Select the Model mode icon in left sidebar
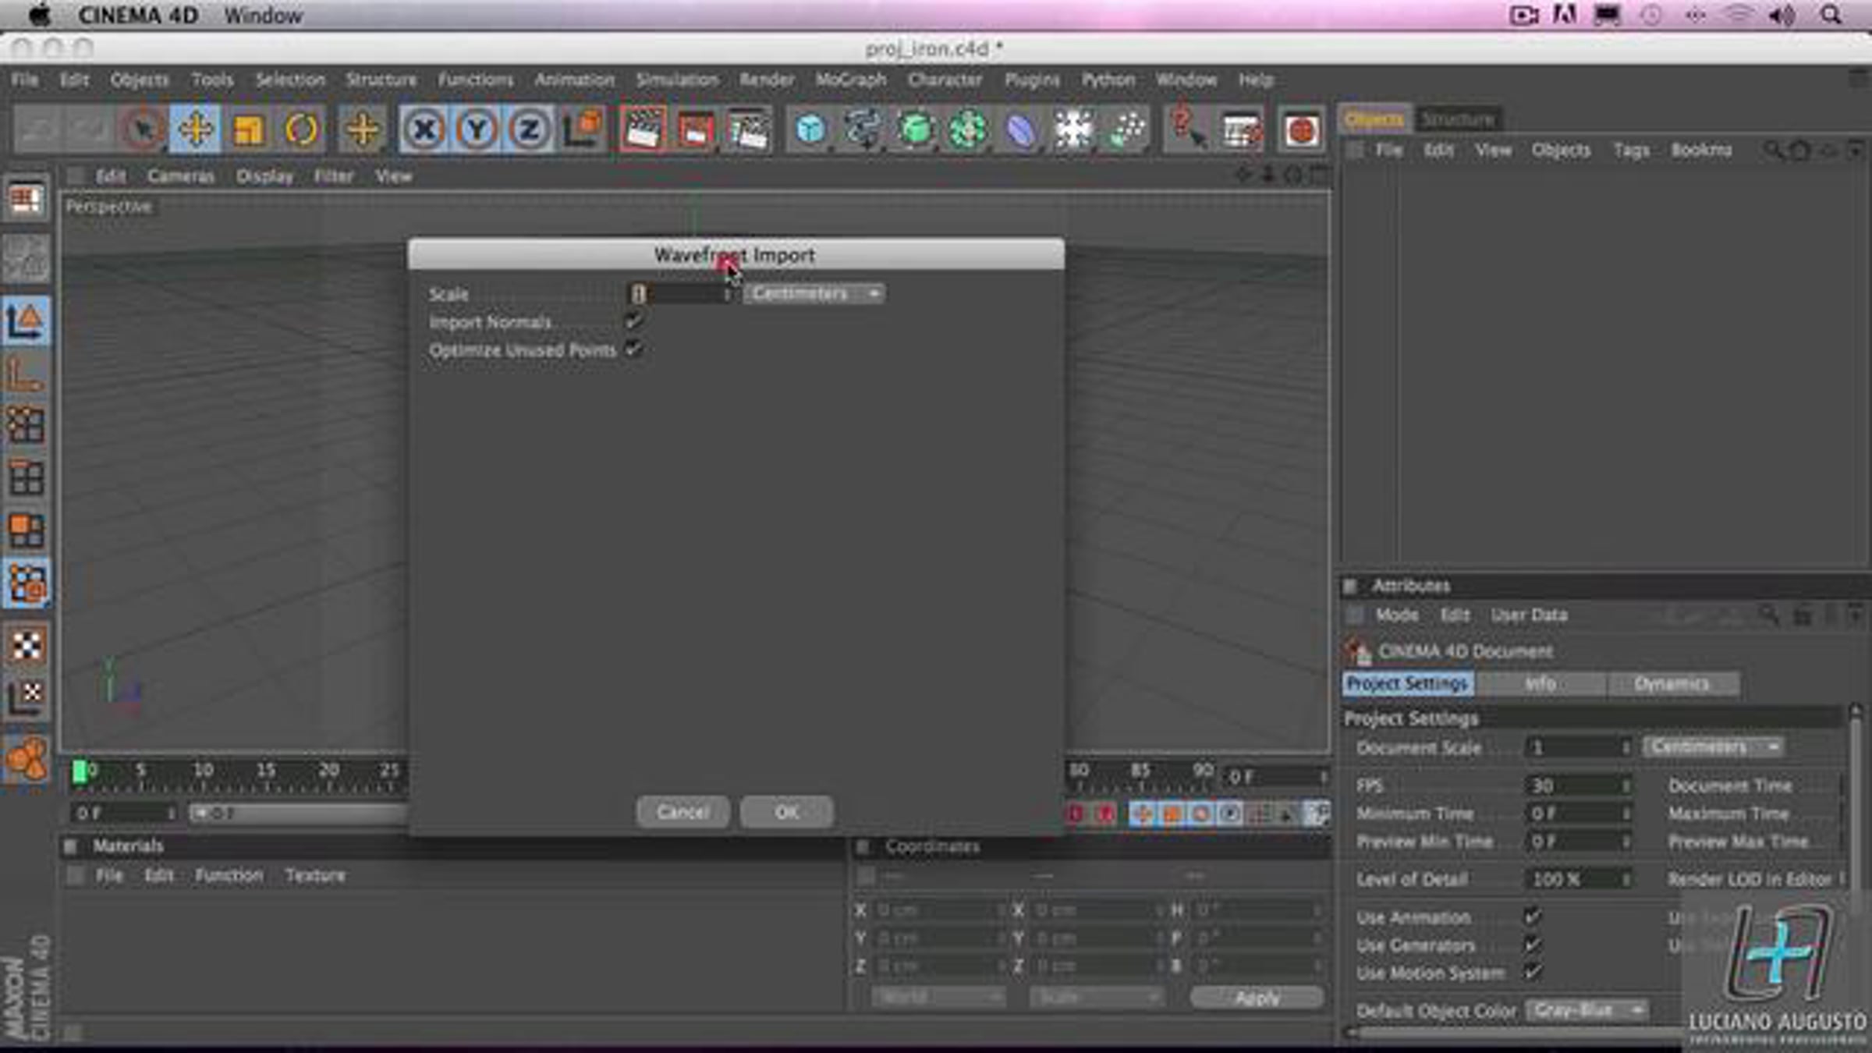This screenshot has width=1872, height=1053. (x=26, y=321)
